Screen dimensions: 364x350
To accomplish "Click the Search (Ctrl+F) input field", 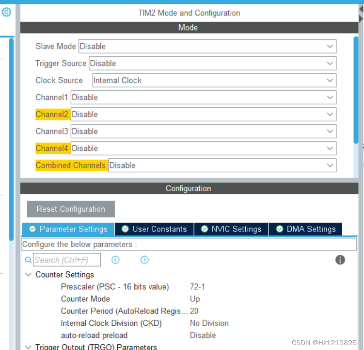I will tap(67, 260).
